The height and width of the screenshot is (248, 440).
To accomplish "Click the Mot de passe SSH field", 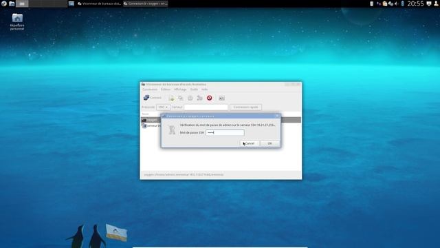I will coord(225,133).
